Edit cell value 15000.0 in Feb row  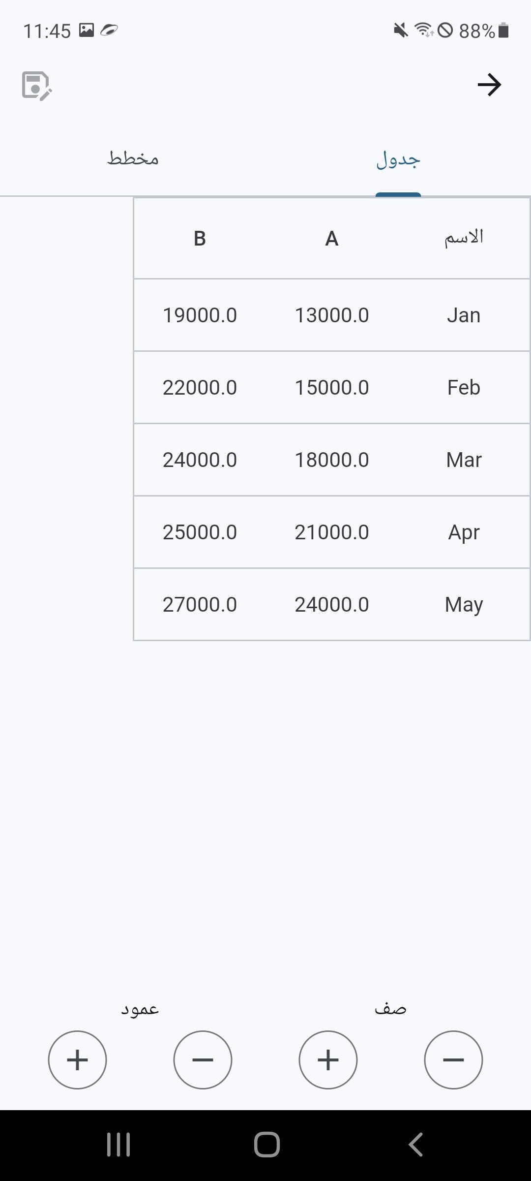332,388
